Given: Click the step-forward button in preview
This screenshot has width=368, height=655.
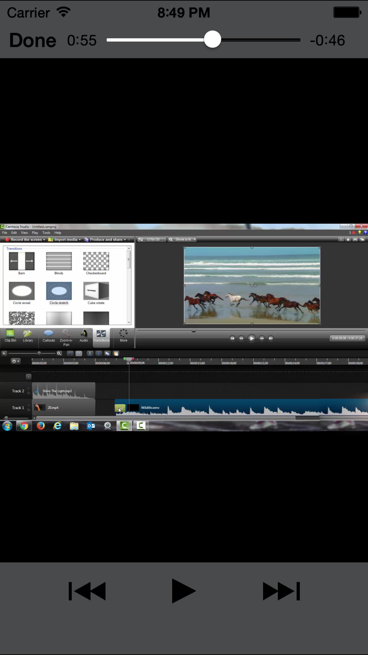Looking at the screenshot, I should pyautogui.click(x=262, y=338).
